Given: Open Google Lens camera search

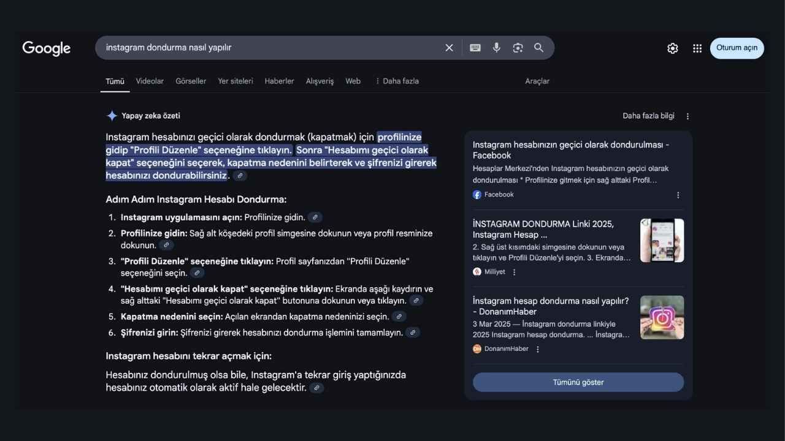Looking at the screenshot, I should tap(518, 47).
